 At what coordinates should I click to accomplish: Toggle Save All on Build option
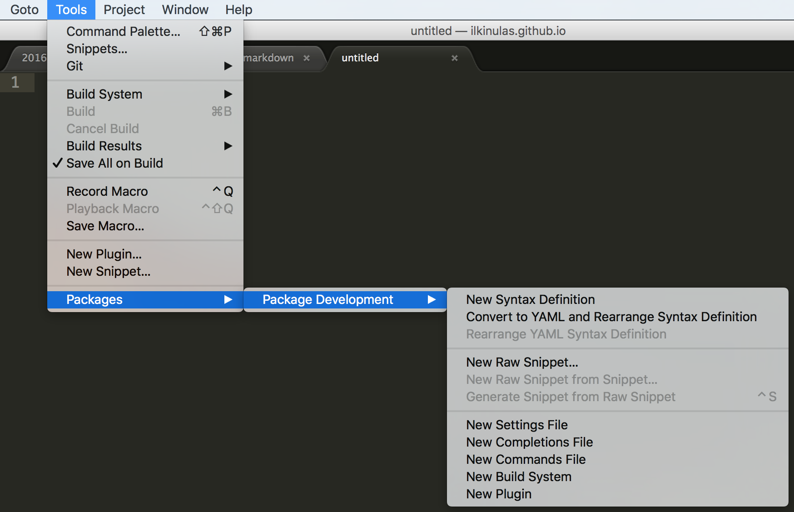(x=145, y=163)
